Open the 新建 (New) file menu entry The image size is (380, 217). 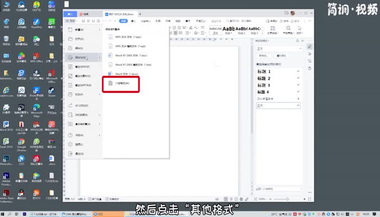click(x=79, y=29)
